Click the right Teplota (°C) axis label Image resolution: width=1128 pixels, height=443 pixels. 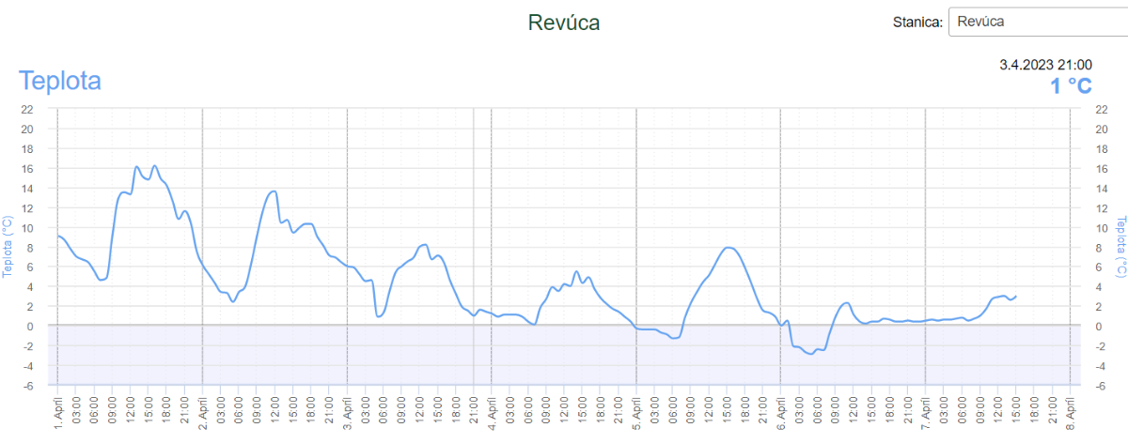(x=1120, y=247)
